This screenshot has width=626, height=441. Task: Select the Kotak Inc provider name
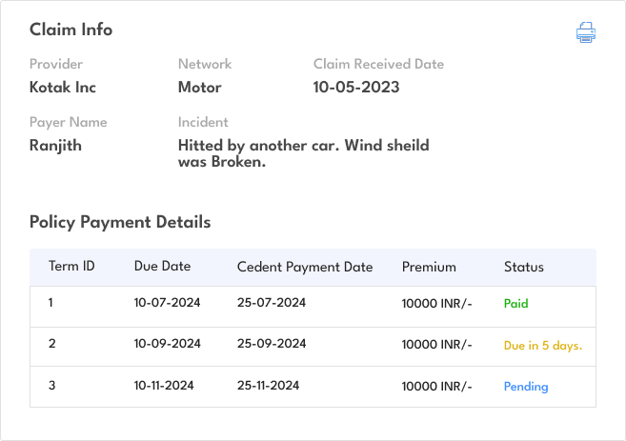(63, 88)
